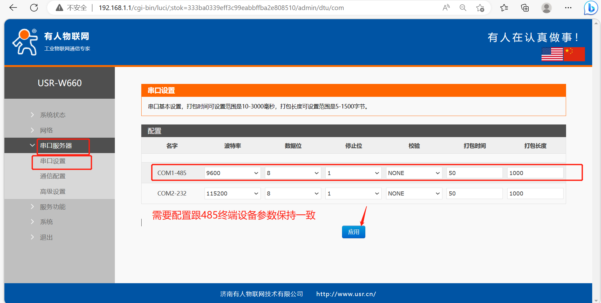The image size is (601, 303).
Task: Click the user profile avatar
Action: [x=547, y=8]
